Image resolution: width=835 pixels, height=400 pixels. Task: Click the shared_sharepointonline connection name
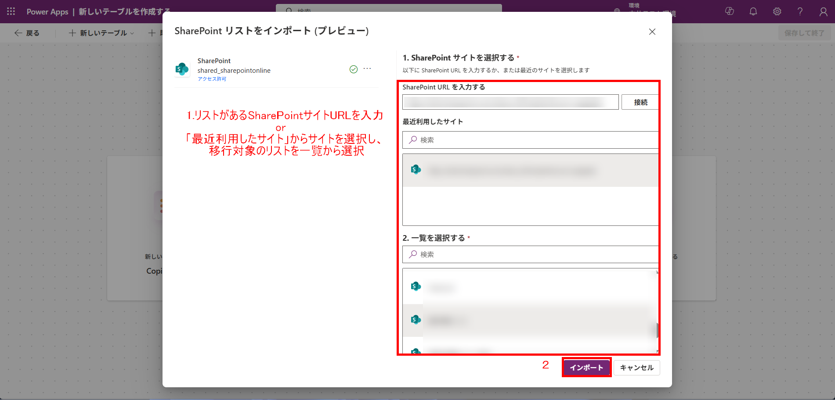pos(234,71)
